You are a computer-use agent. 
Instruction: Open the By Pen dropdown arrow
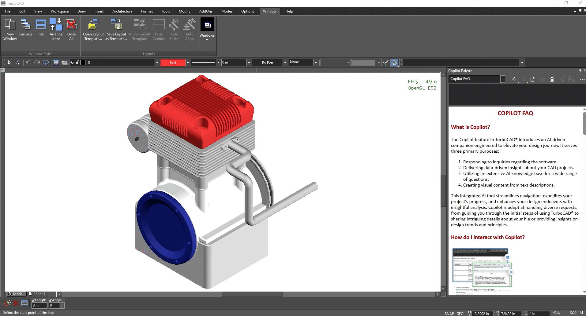click(x=285, y=63)
